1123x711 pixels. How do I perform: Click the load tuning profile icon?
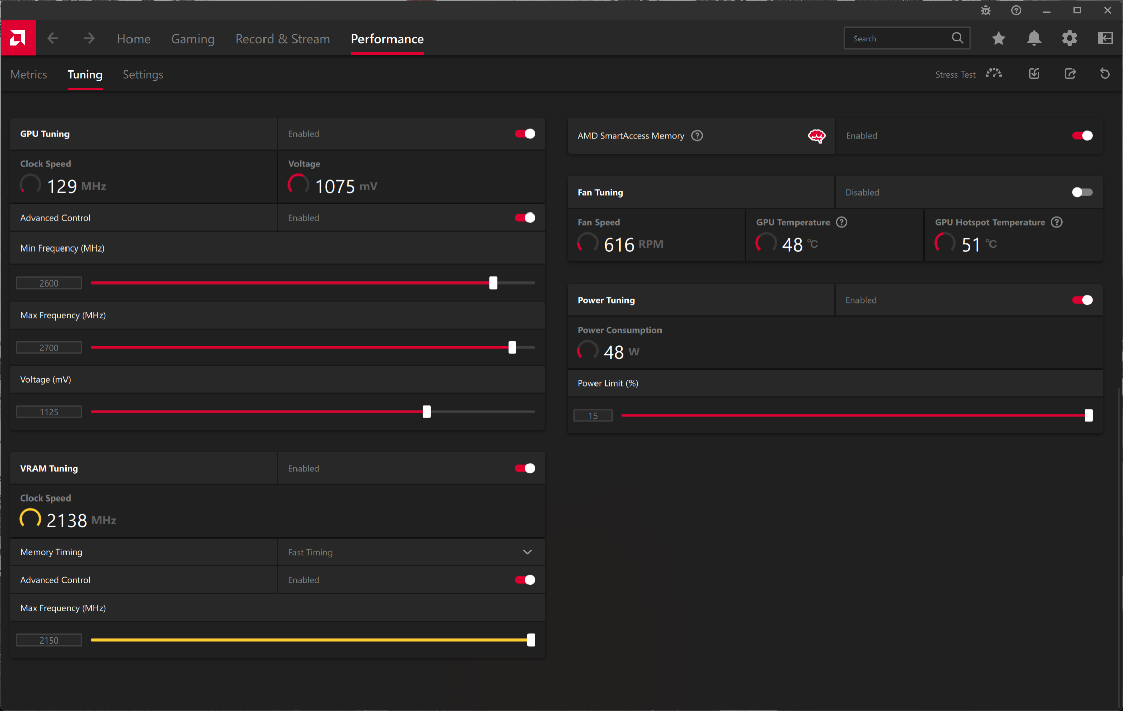coord(1034,74)
